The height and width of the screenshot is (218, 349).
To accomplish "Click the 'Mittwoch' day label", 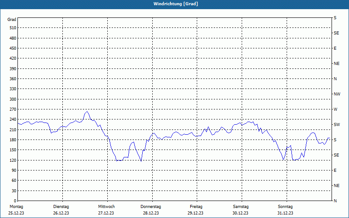I will tap(106, 207).
